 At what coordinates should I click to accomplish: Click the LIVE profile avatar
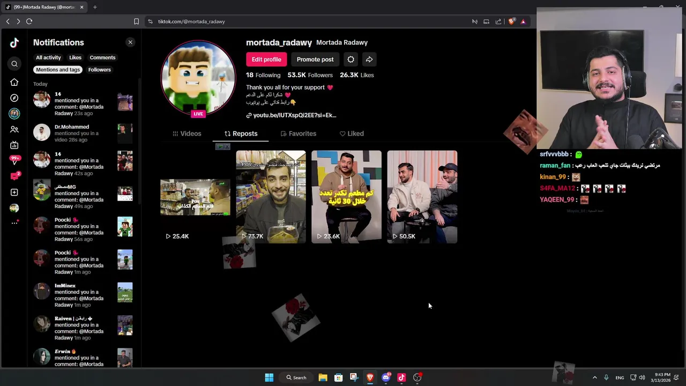198,78
